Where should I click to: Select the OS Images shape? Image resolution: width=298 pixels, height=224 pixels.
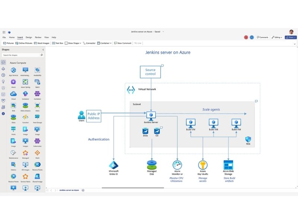[25, 166]
